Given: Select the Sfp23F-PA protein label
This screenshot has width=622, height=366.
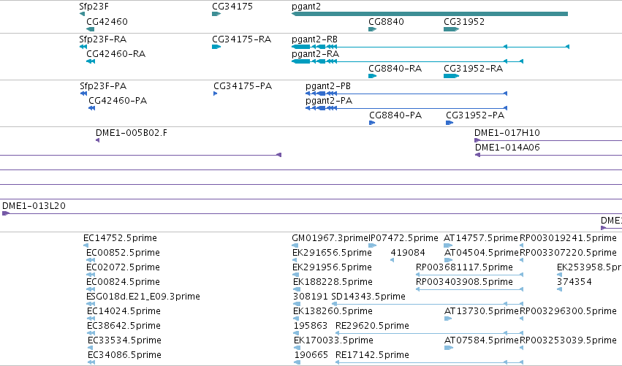Looking at the screenshot, I should pos(103,86).
